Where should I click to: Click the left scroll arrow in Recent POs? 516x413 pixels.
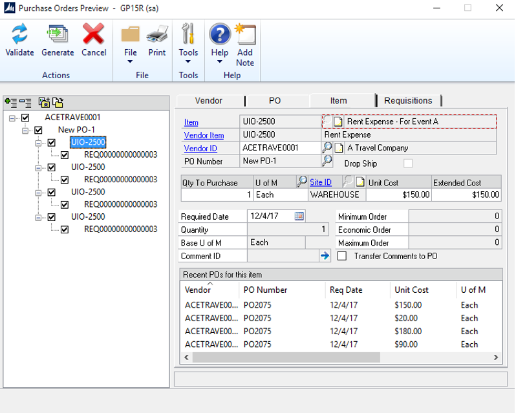[x=187, y=357]
